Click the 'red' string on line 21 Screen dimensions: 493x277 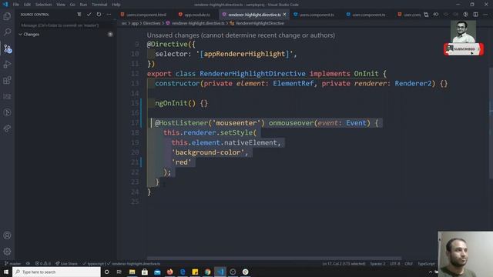182,162
